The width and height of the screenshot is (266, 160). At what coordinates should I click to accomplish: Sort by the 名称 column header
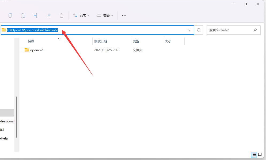click(31, 41)
